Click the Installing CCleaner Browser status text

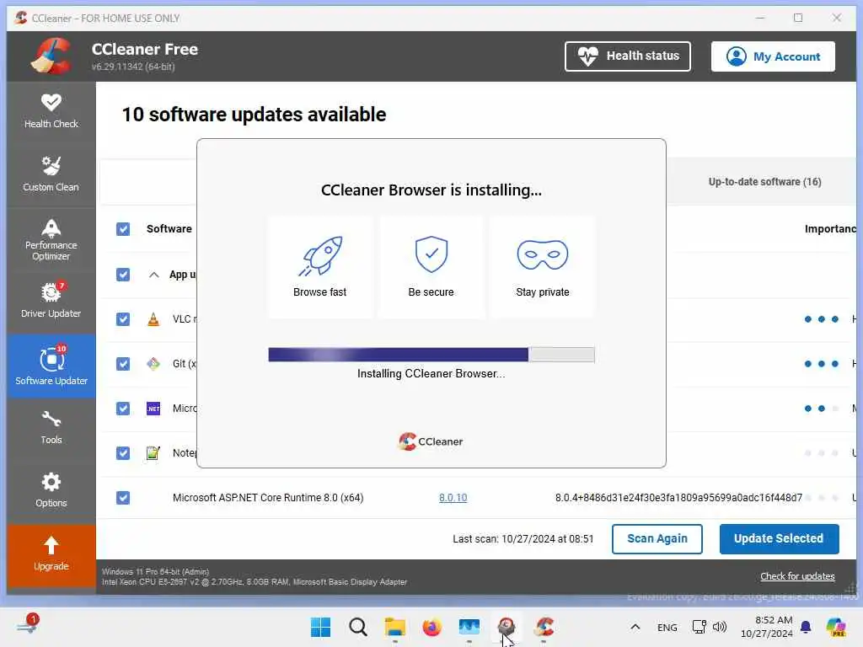[x=431, y=373]
